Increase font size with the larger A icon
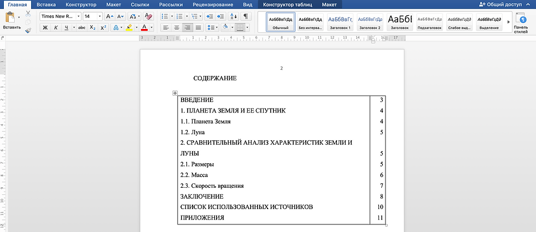Image resolution: width=536 pixels, height=232 pixels. pyautogui.click(x=109, y=16)
